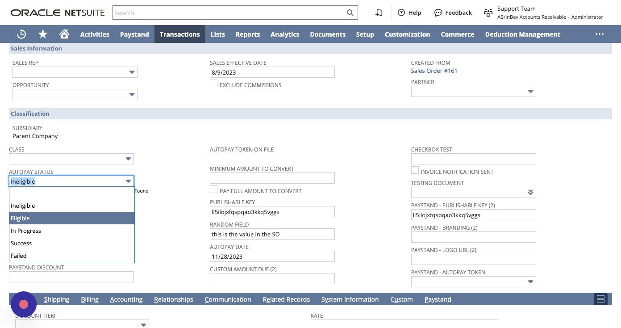Screen dimensions: 621x328
Task: Click the search magnifier icon
Action: pos(350,13)
